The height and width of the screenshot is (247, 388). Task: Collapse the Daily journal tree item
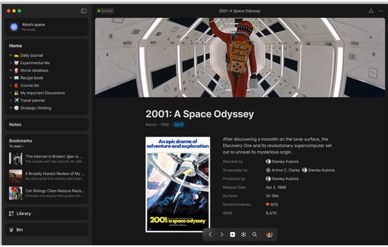pos(11,55)
